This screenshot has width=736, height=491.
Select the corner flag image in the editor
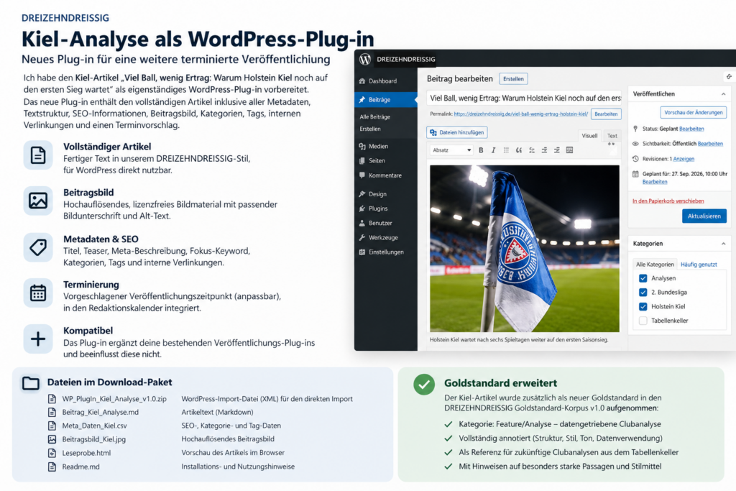coord(525,249)
